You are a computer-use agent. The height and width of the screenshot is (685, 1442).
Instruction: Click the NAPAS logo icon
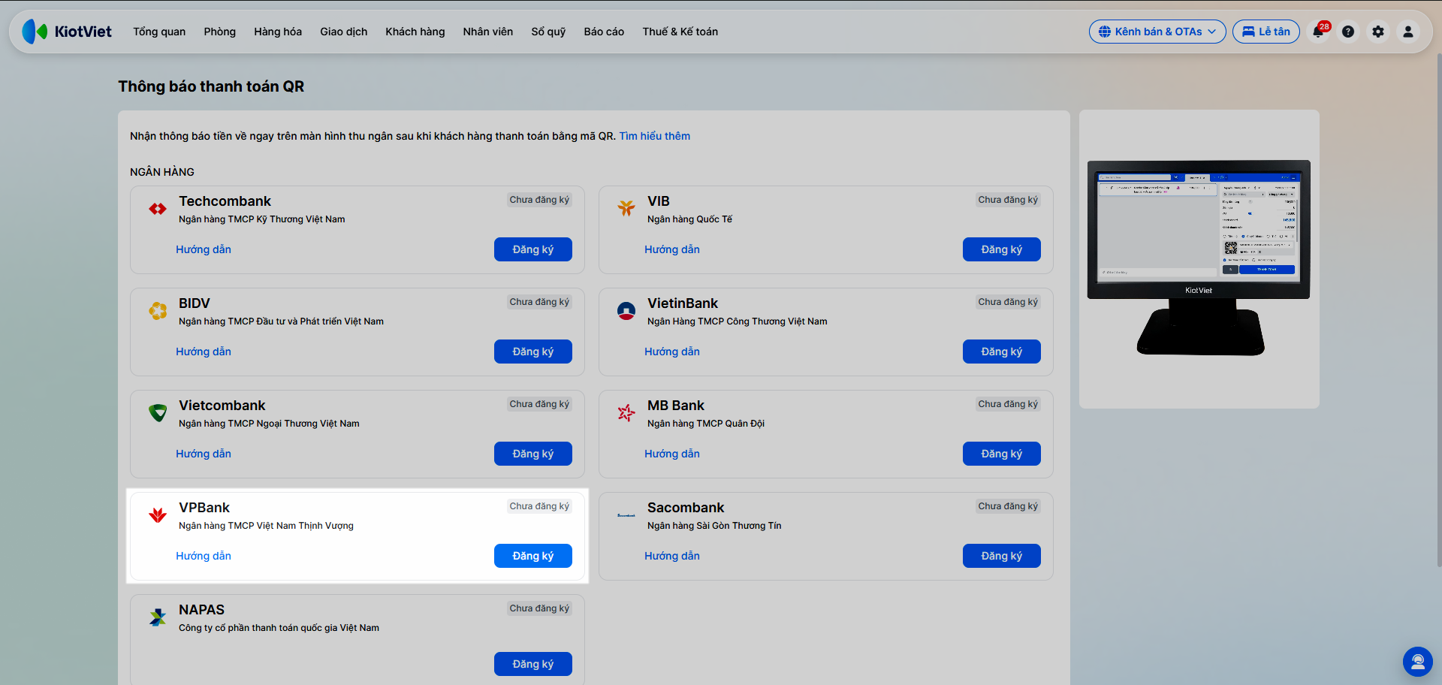coord(158,617)
